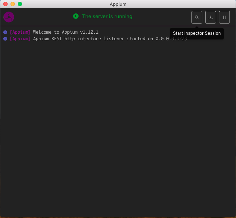Click "The server is running" status text
This screenshot has width=236, height=218.
(107, 16)
